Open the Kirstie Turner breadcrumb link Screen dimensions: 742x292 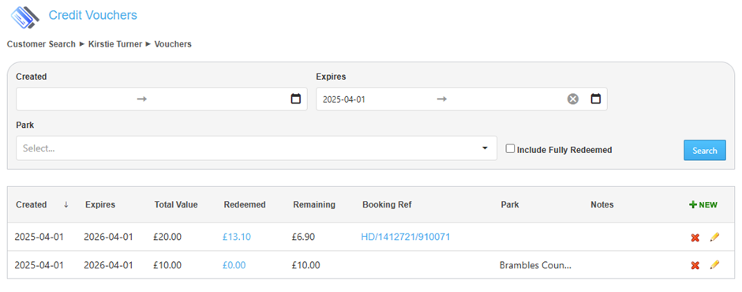click(x=115, y=44)
